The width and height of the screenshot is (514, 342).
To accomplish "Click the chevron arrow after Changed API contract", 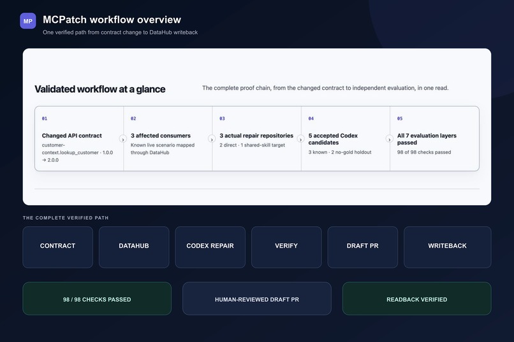I will coord(123,139).
